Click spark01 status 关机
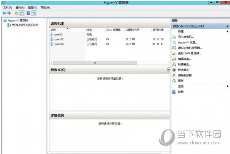The width and height of the screenshot is (230, 154). point(89,35)
